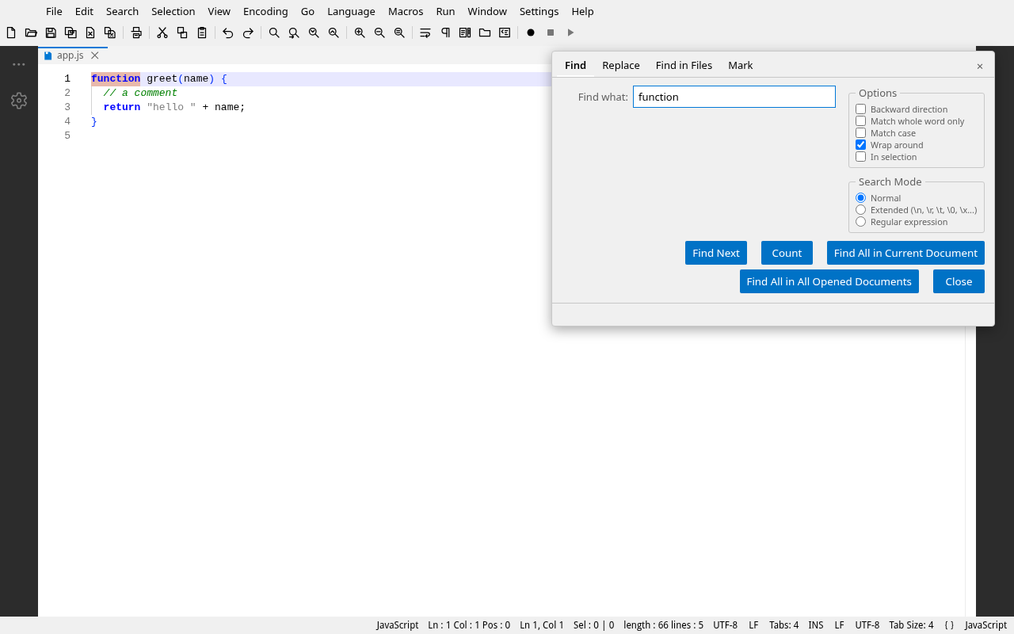Click the Close document icon in toolbar
This screenshot has height=634, width=1014.
(x=90, y=32)
